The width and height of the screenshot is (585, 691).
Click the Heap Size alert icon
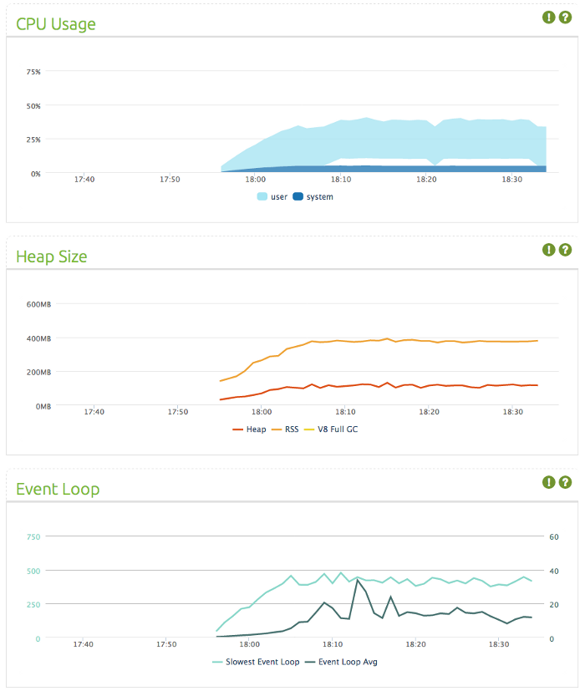click(x=548, y=250)
